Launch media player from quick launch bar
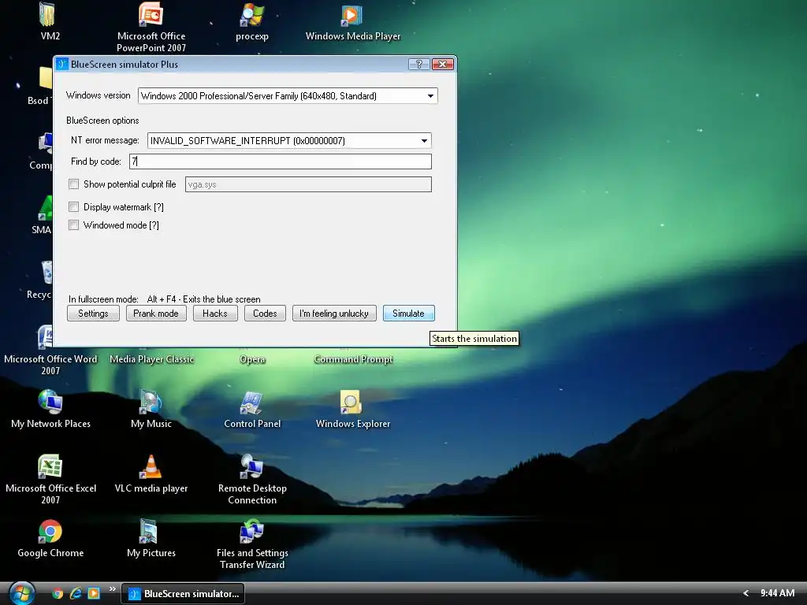 tap(94, 594)
